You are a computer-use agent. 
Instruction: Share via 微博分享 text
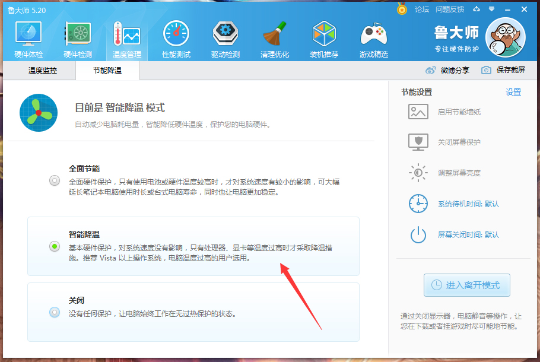[x=455, y=70]
